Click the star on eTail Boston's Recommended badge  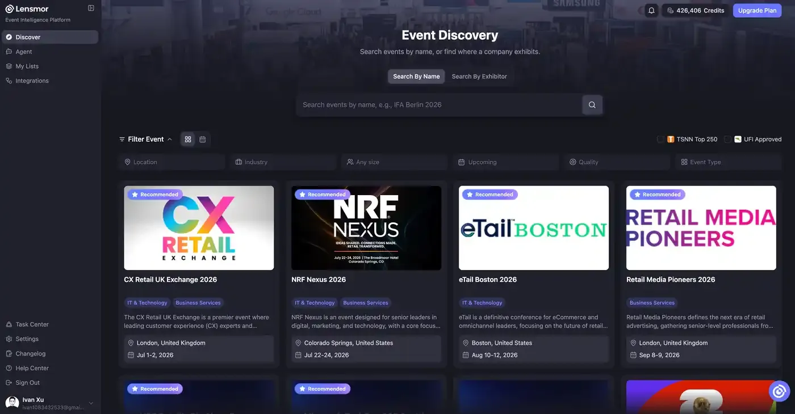point(470,195)
